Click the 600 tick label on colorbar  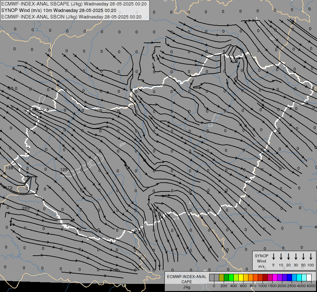243,286
